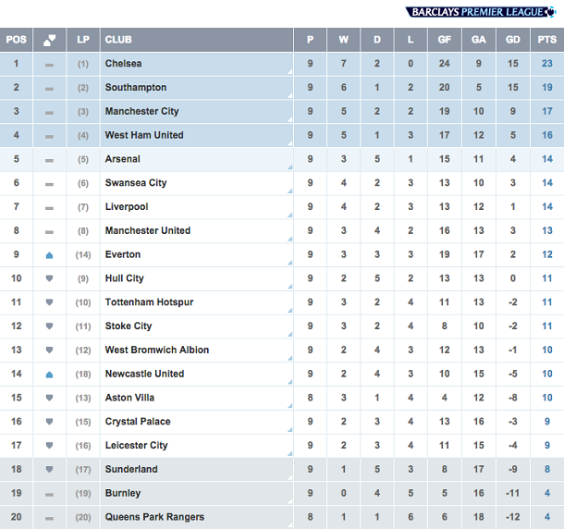Open the Southampton club link
The image size is (564, 529).
136,88
